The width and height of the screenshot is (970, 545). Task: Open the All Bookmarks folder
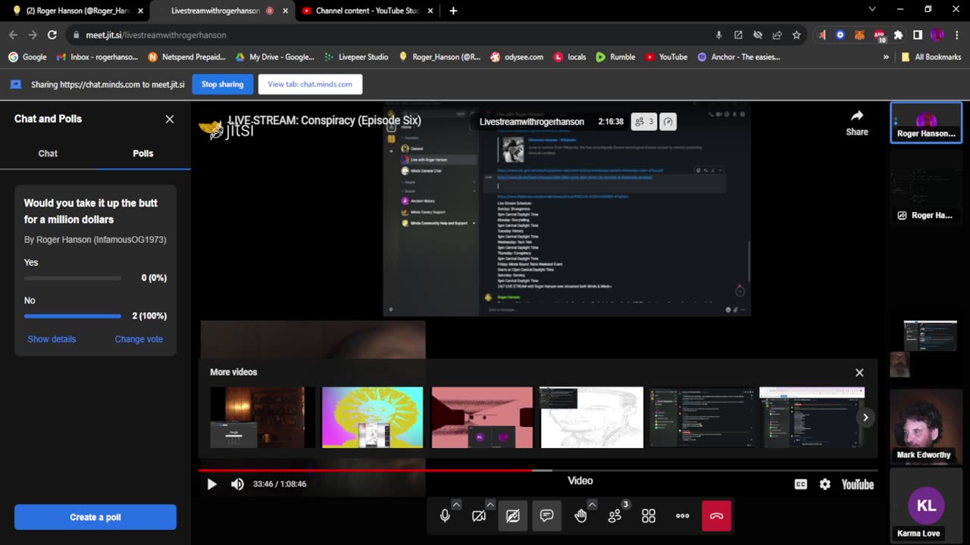pyautogui.click(x=931, y=57)
